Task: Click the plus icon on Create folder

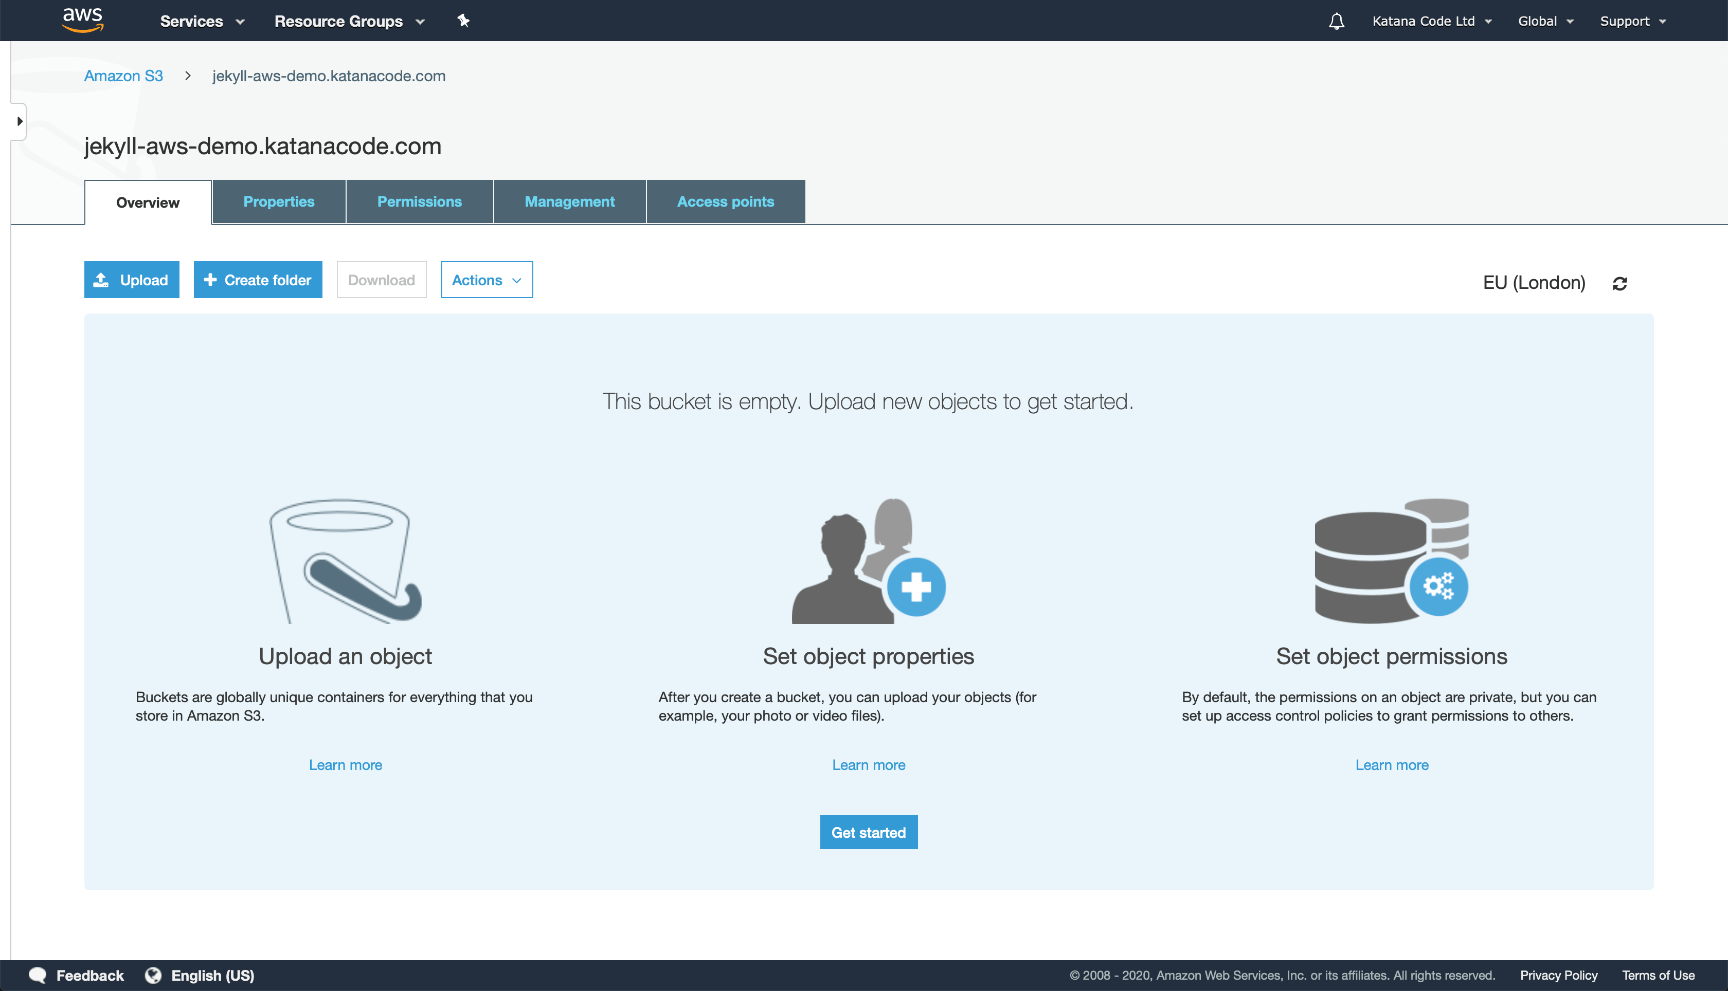Action: point(210,279)
